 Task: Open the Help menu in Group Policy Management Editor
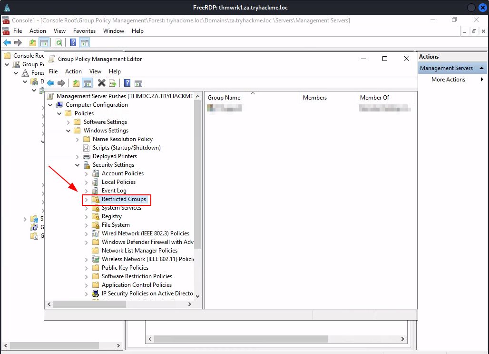115,71
